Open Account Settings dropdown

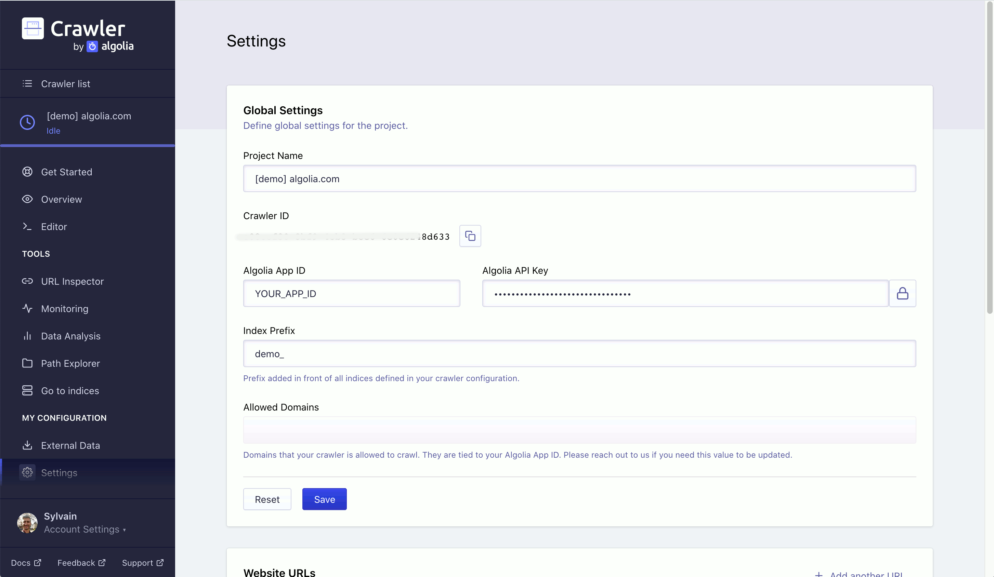coord(84,529)
